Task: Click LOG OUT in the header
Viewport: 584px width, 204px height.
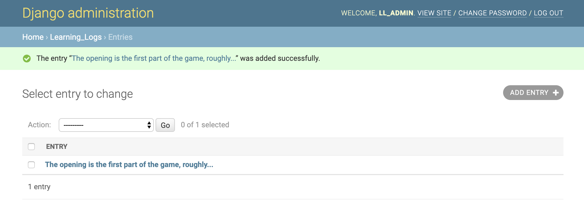Action: coord(549,13)
